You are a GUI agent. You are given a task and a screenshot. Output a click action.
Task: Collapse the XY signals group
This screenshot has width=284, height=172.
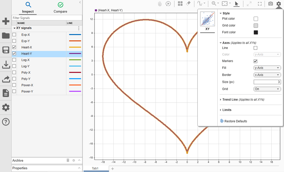click(14, 28)
